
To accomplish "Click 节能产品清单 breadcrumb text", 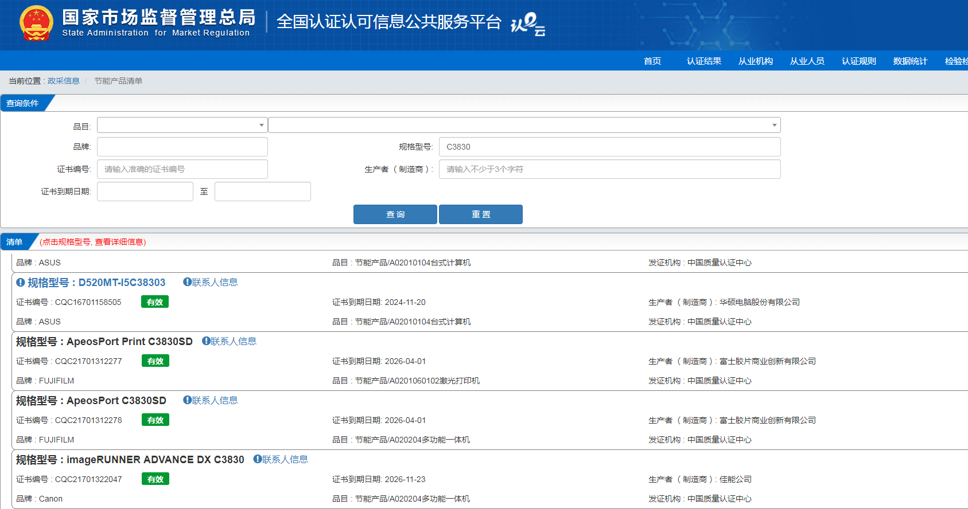I will (x=118, y=81).
